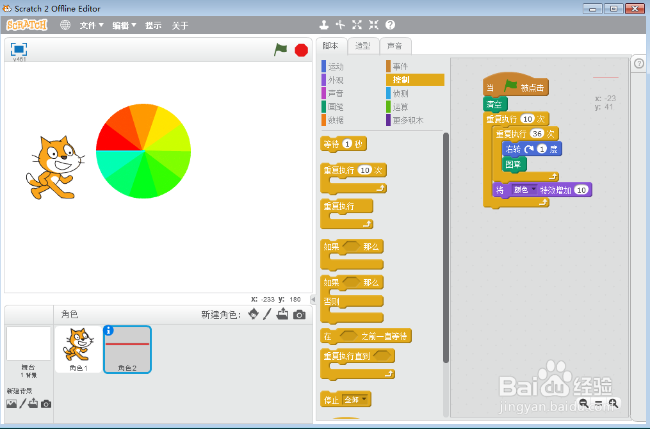Upload backdrop from file

click(33, 403)
